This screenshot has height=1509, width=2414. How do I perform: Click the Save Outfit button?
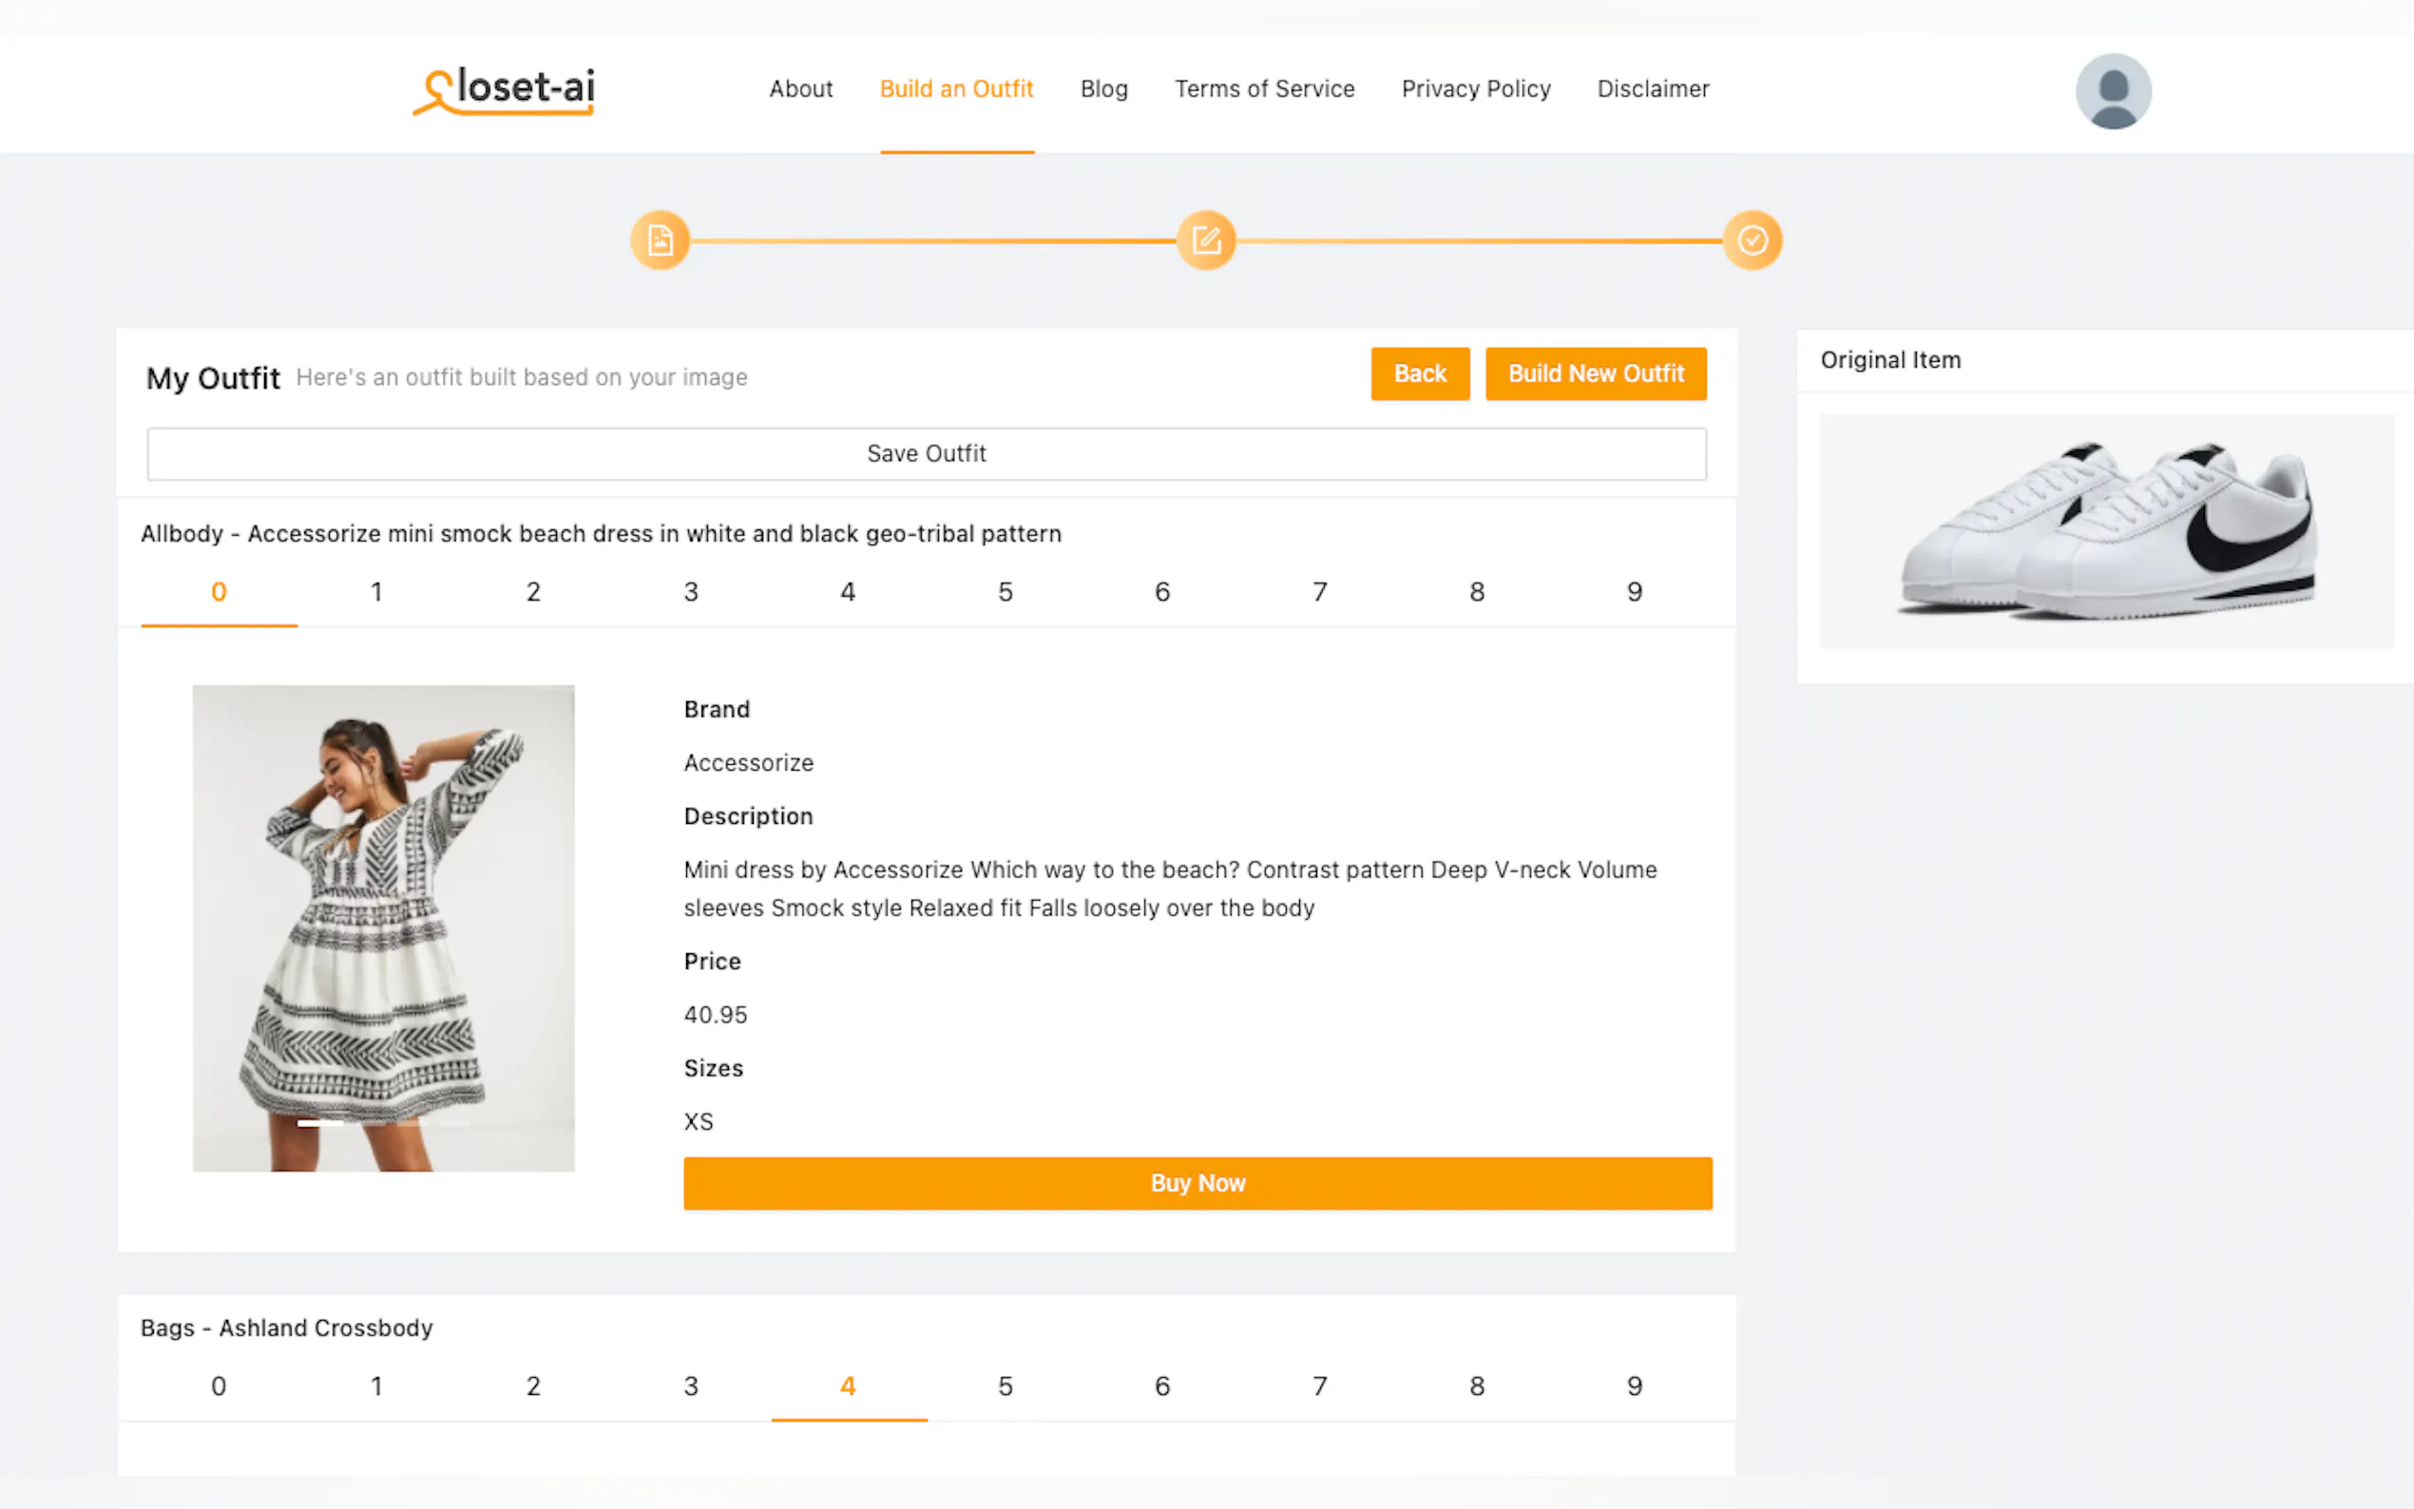click(x=926, y=454)
